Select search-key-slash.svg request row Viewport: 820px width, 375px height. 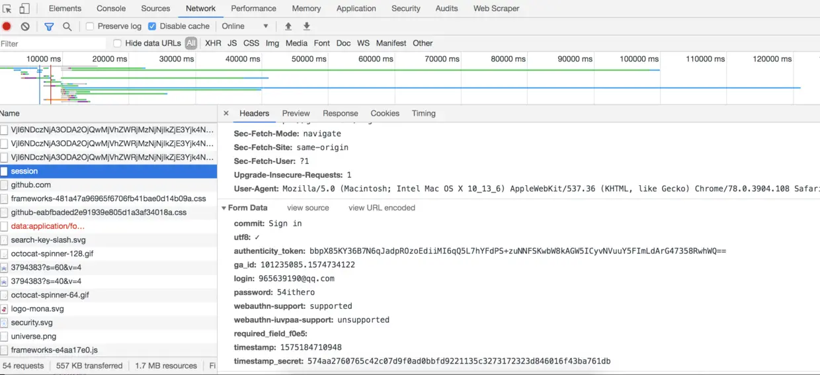pyautogui.click(x=108, y=240)
